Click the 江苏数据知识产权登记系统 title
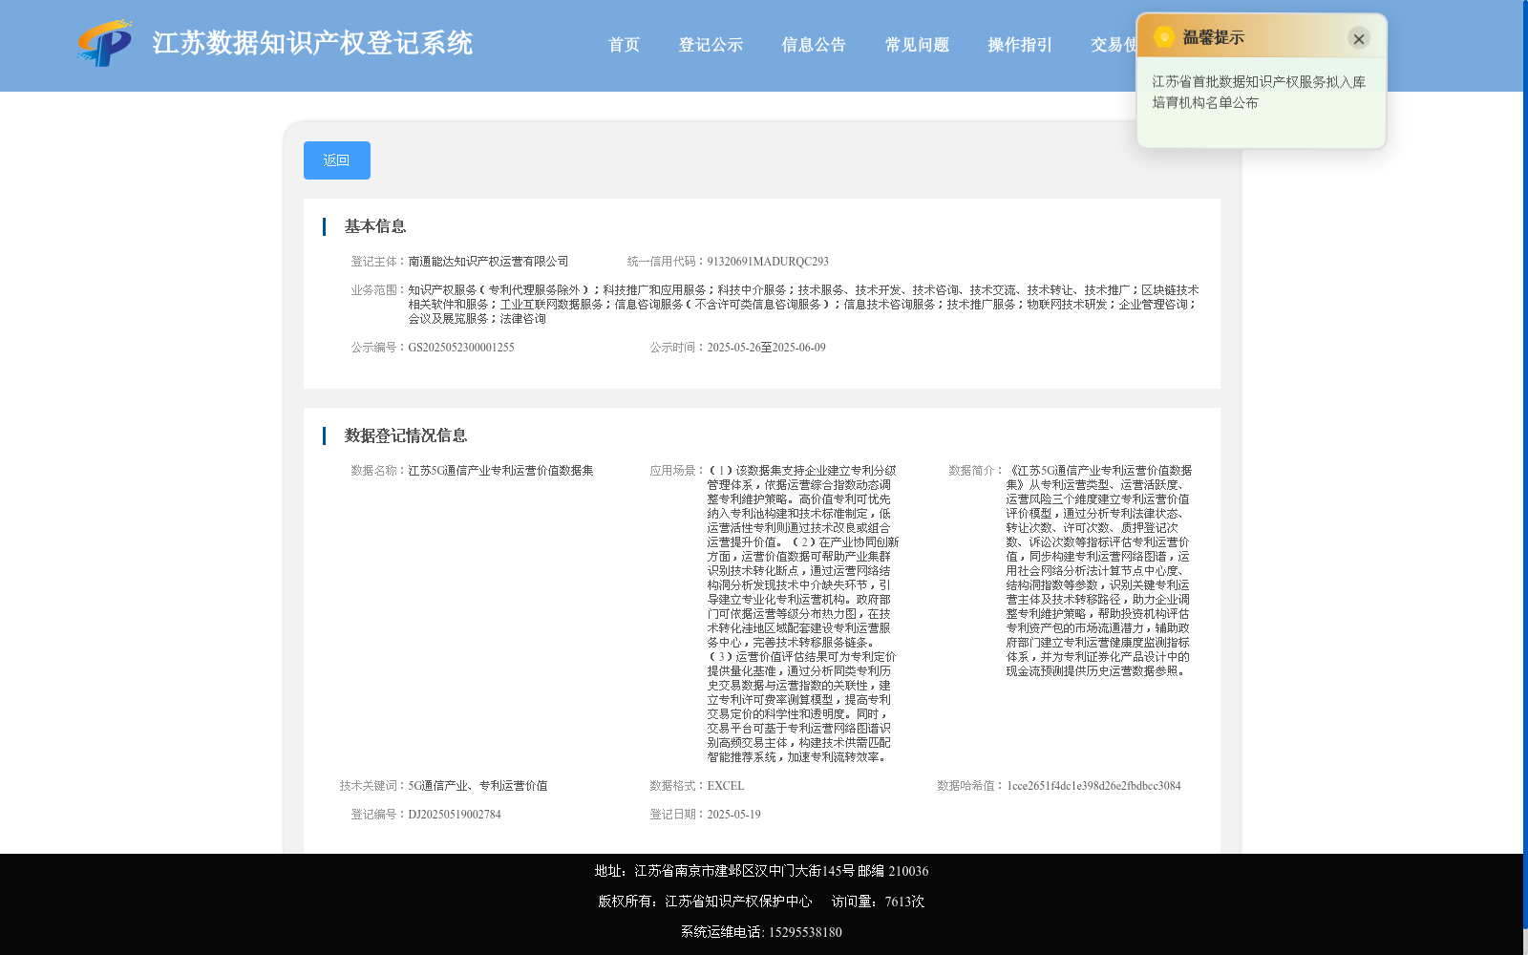The image size is (1528, 955). coord(312,43)
